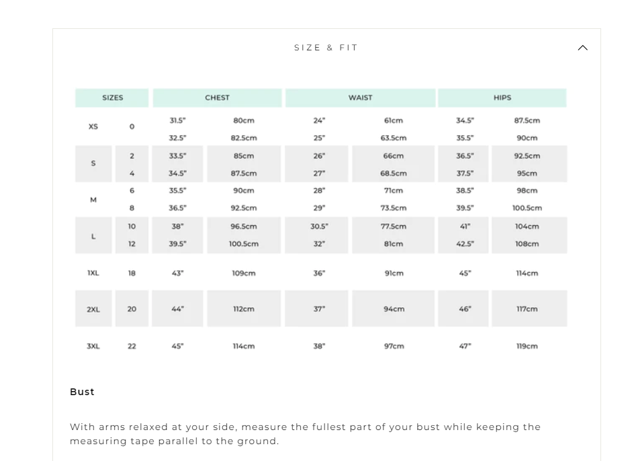Screen dimensions: 628x461
Task: Pick the M size row label
Action: (93, 200)
